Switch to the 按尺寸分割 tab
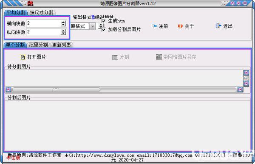255x164 pixels. (42, 12)
